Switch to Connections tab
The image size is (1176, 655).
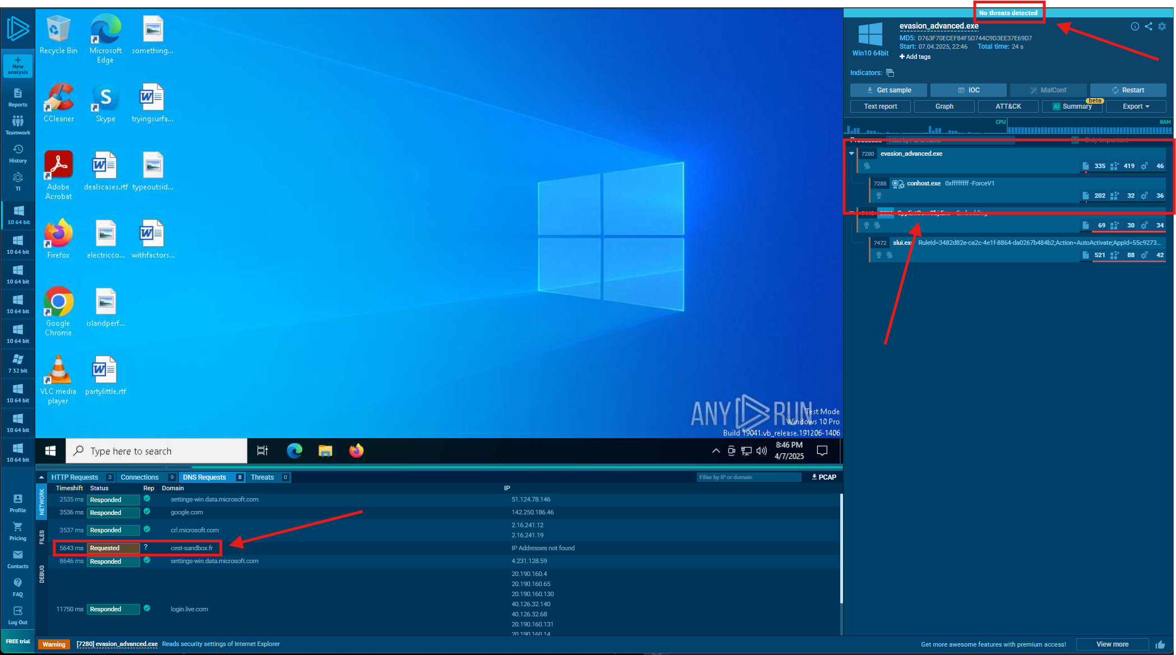pos(147,477)
